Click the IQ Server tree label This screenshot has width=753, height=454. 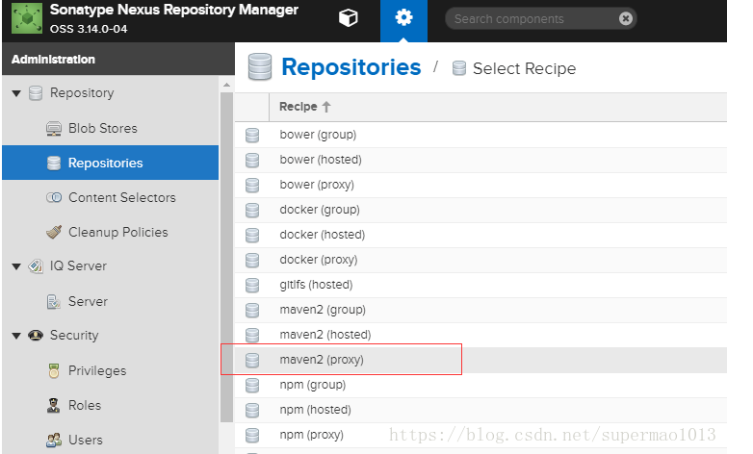[78, 265]
